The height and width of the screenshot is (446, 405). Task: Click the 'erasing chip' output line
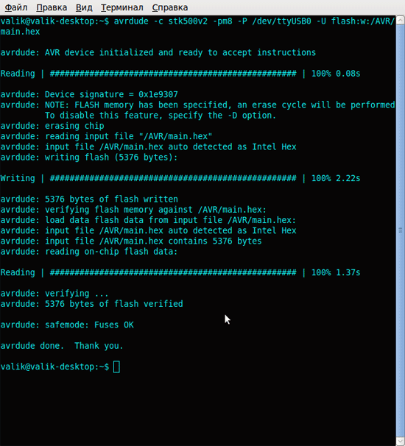52,126
